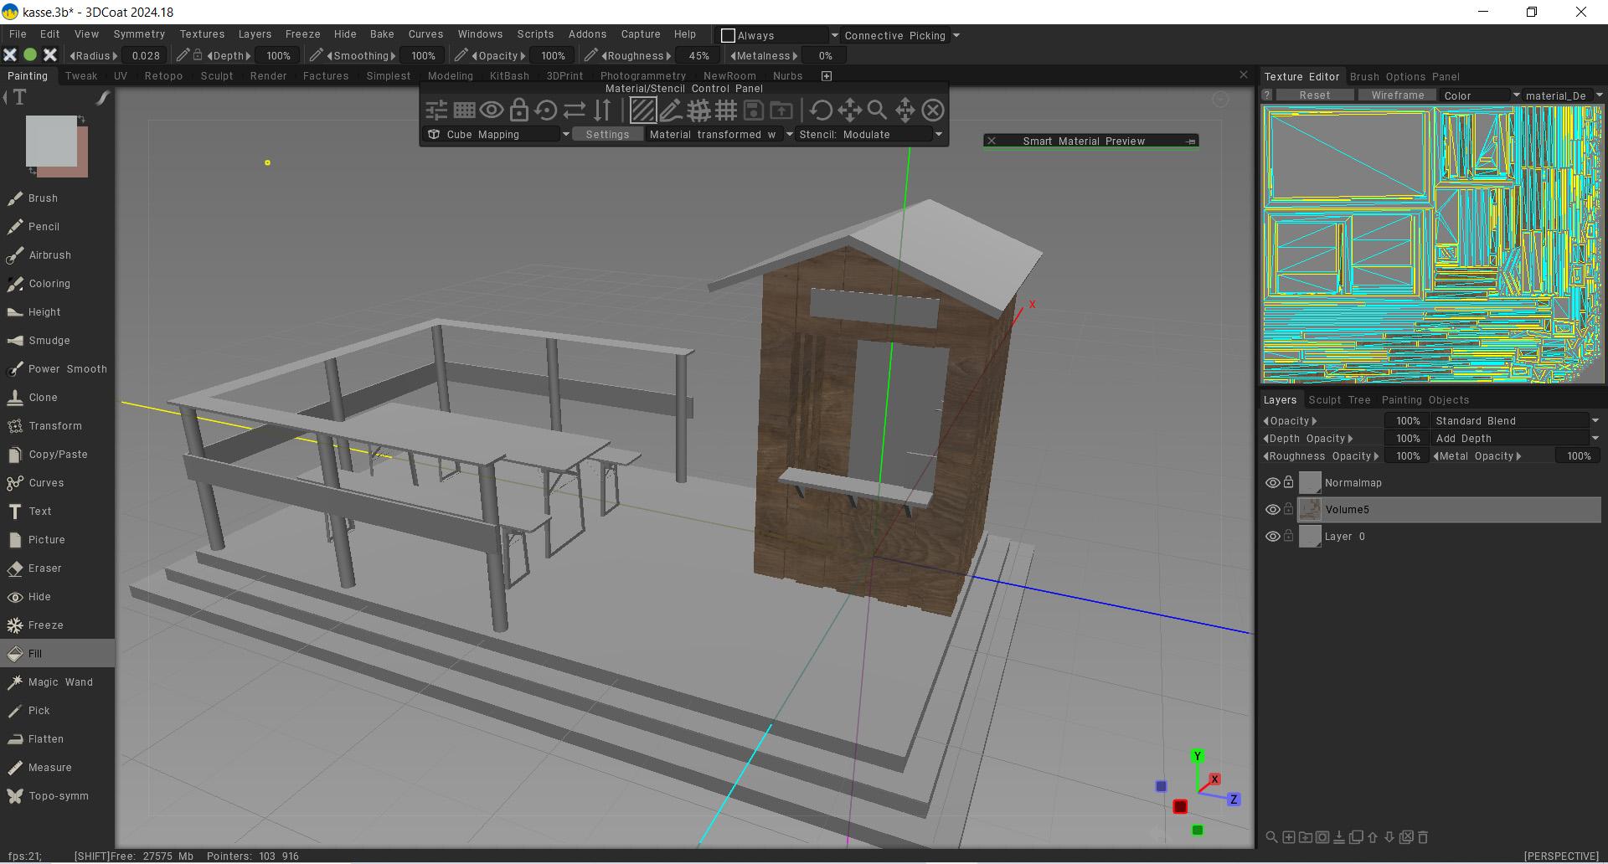
Task: Open the Stencil: Modulate dropdown
Action: coord(870,135)
